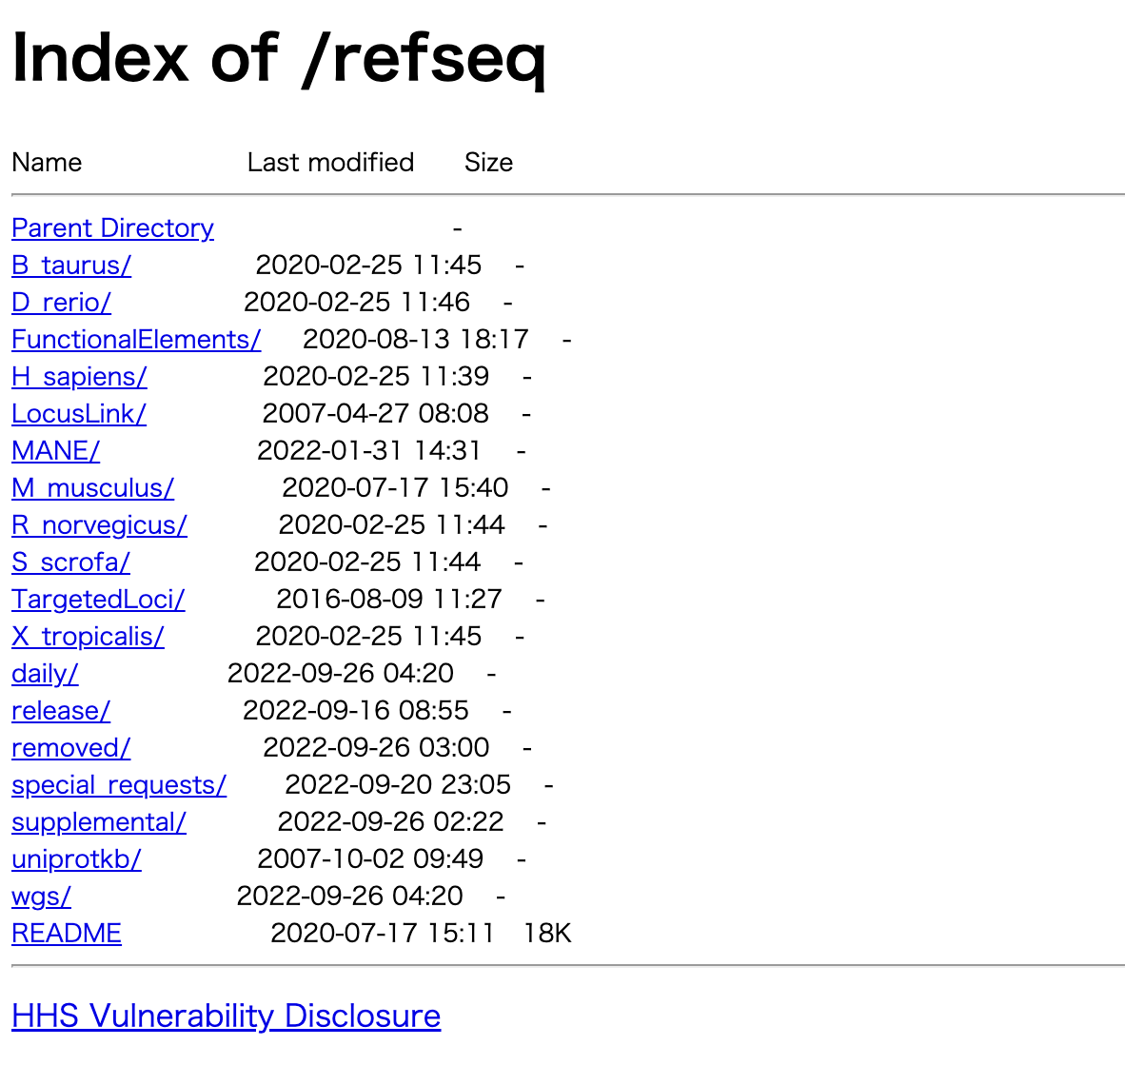Screen dimensions: 1125x1085
Task: Follow the HHS Vulnerability Disclosure link
Action: 226,1016
